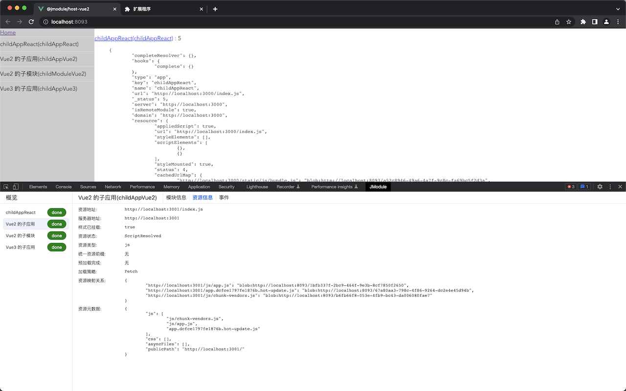The height and width of the screenshot is (391, 626).
Task: Close the 扩展程序 tab
Action: (x=201, y=9)
